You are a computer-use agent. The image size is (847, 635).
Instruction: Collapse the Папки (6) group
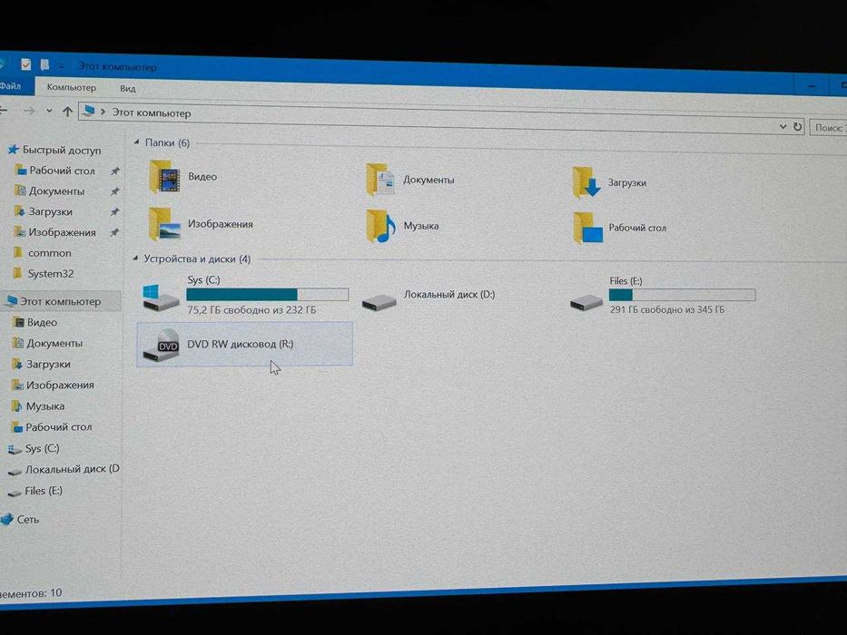tap(137, 142)
